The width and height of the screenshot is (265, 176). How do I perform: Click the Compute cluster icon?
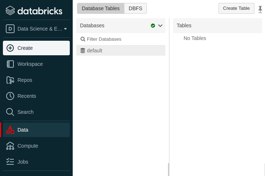(10, 146)
